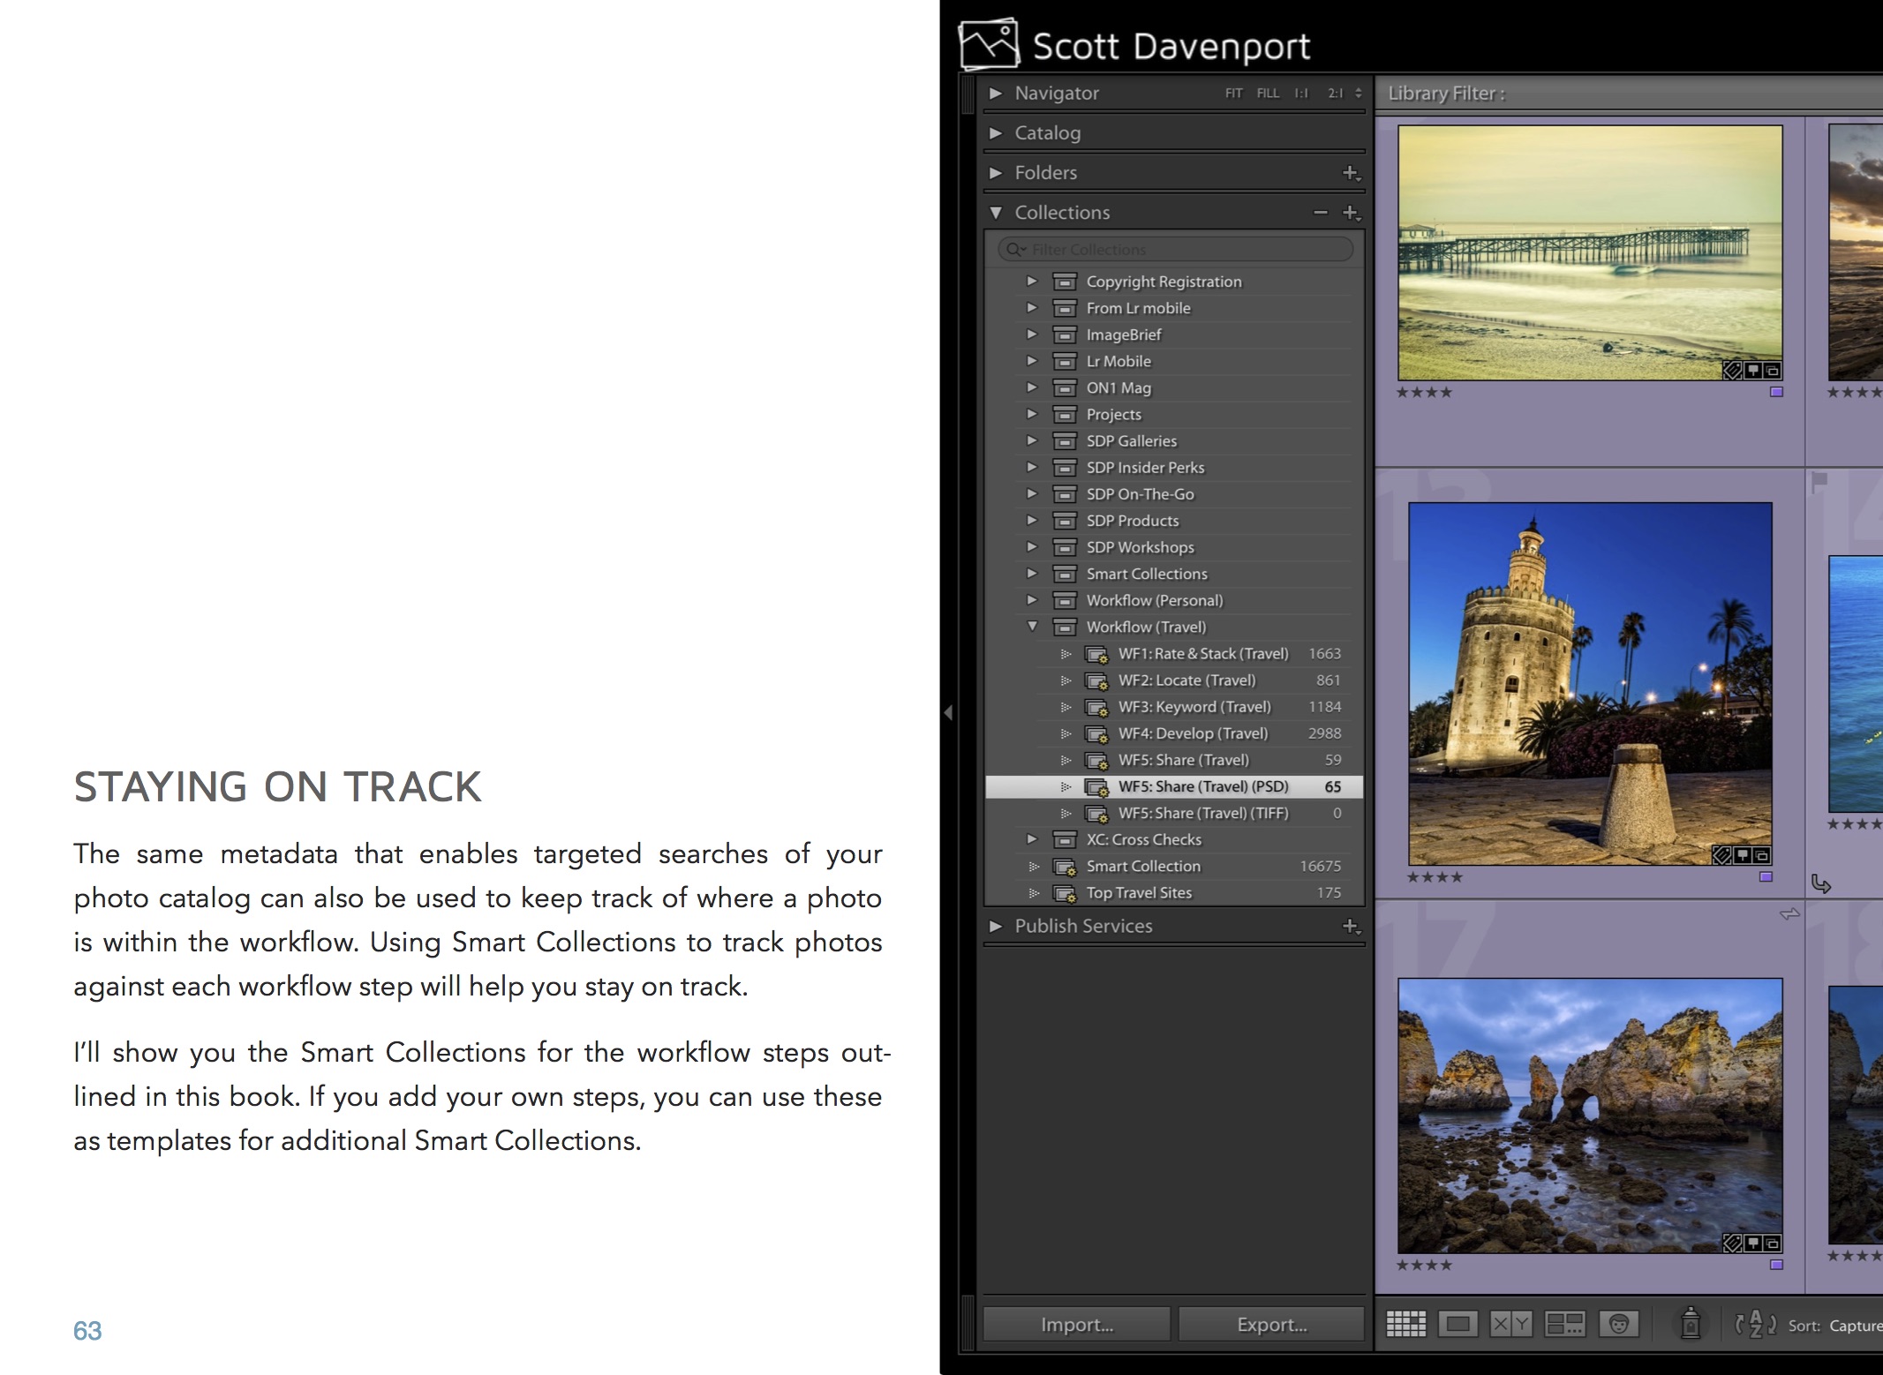This screenshot has width=1883, height=1375.
Task: Set Navigator zoom to FIT
Action: click(1233, 94)
